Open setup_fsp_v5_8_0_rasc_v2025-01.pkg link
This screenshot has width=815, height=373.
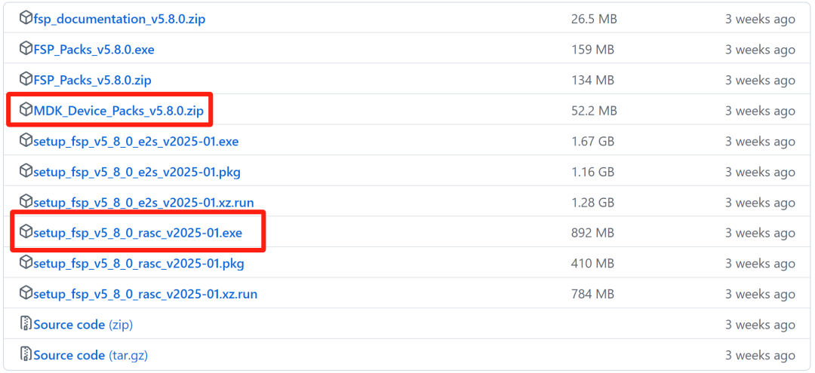tap(138, 264)
